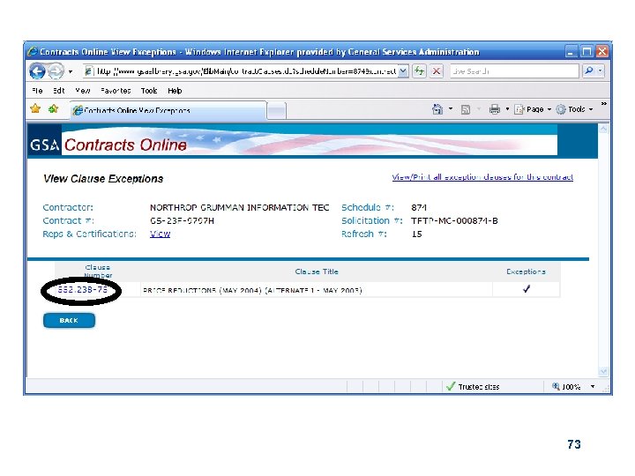Open the zoom level dropdown arrow
The image size is (635, 476).
pyautogui.click(x=593, y=387)
